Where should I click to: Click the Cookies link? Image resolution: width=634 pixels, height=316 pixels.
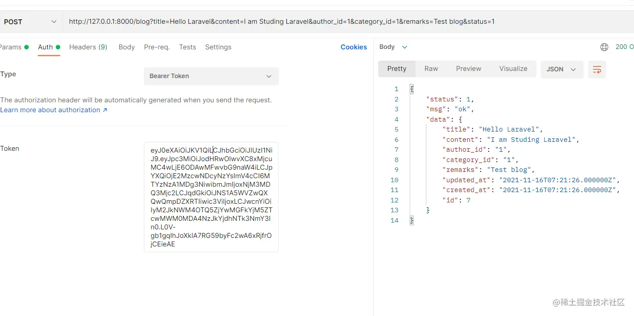[x=353, y=47]
